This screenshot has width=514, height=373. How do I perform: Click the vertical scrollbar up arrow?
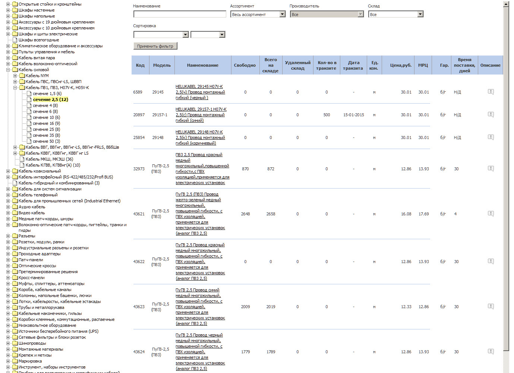[506, 4]
